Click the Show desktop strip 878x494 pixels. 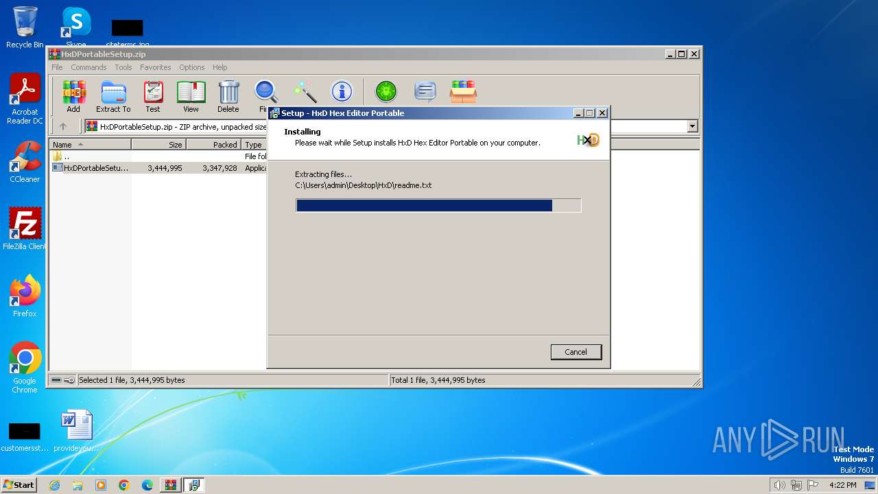tap(870, 485)
